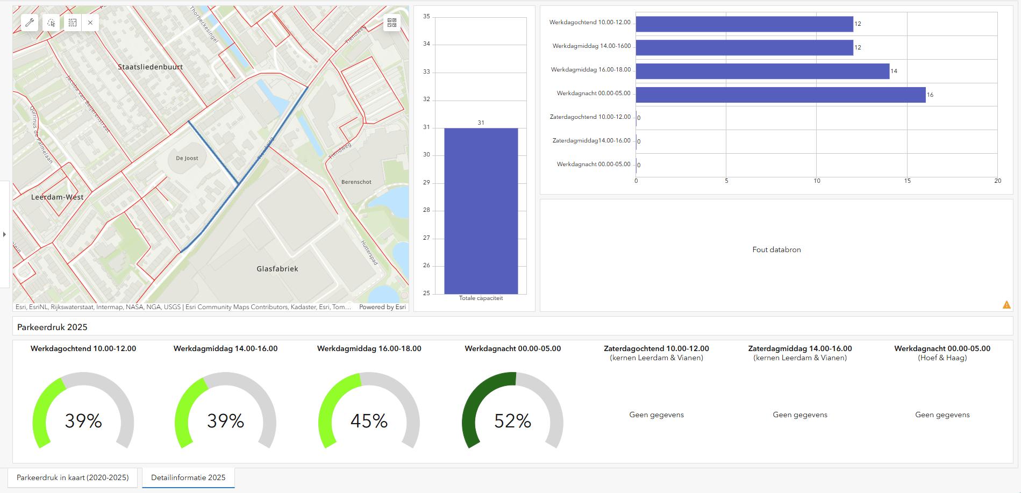This screenshot has width=1021, height=493.
Task: Click the map attribution text
Action: pos(183,307)
